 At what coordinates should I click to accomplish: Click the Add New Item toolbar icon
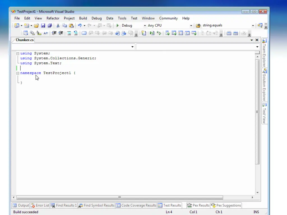27,25
